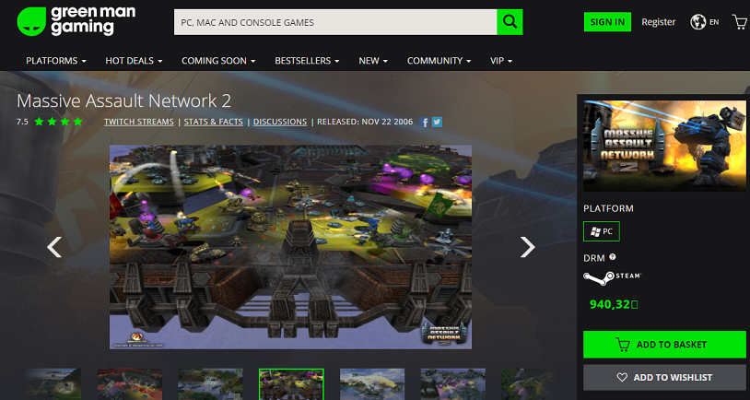Viewport: 750px width, 400px height.
Task: Expand the VIP menu
Action: click(x=501, y=61)
